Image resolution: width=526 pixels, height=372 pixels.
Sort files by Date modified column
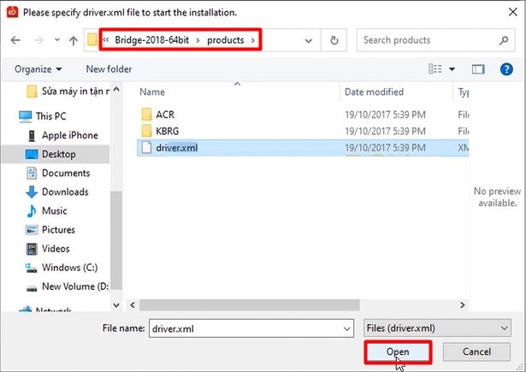coord(374,92)
